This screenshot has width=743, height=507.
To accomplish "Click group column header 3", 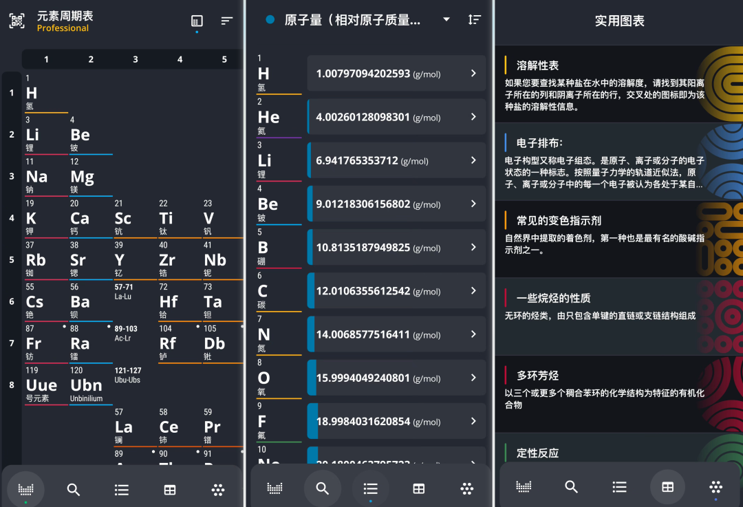I will pyautogui.click(x=135, y=59).
